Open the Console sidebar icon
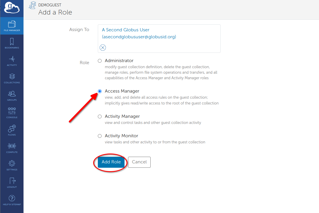The width and height of the screenshot is (319, 213). tap(12, 113)
